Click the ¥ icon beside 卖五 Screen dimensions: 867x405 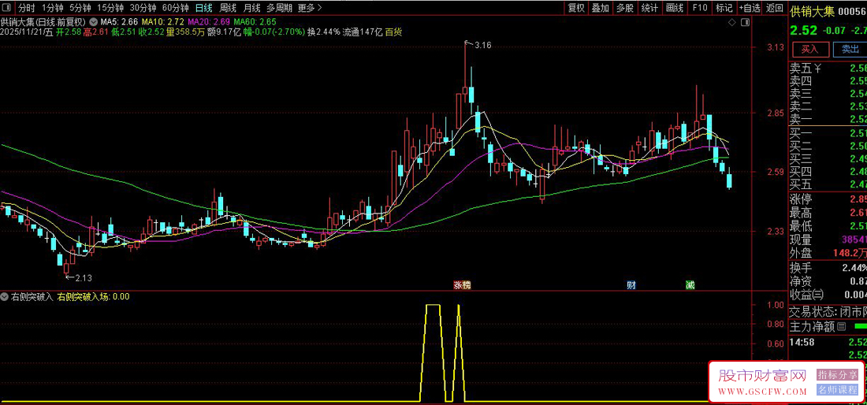tap(817, 68)
